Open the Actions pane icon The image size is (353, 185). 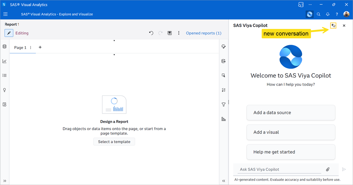click(x=224, y=75)
